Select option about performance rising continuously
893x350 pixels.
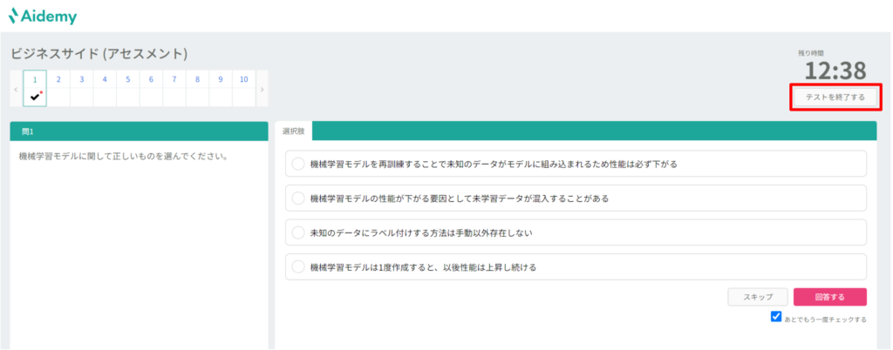point(576,266)
